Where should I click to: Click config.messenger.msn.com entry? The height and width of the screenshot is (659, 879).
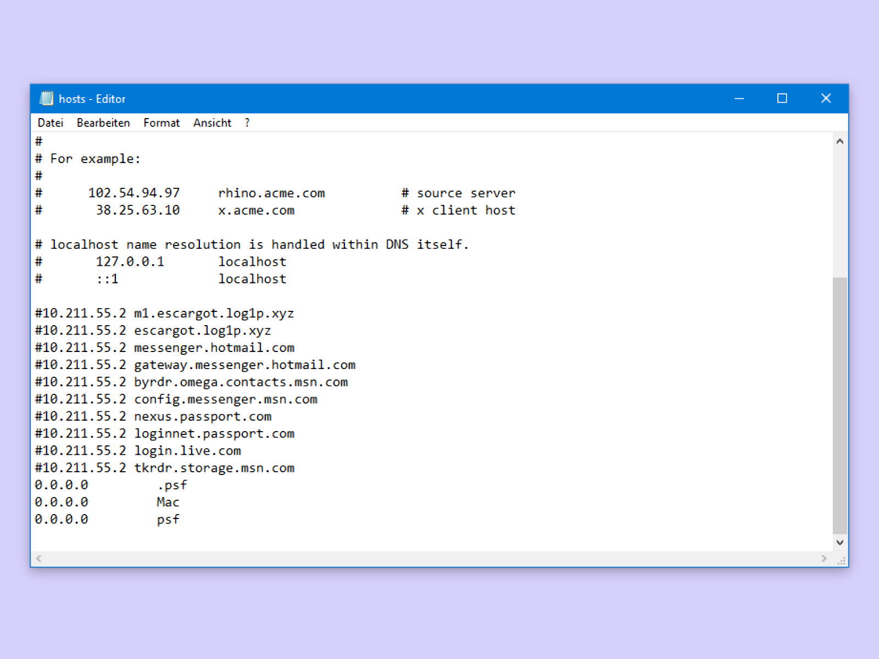225,399
